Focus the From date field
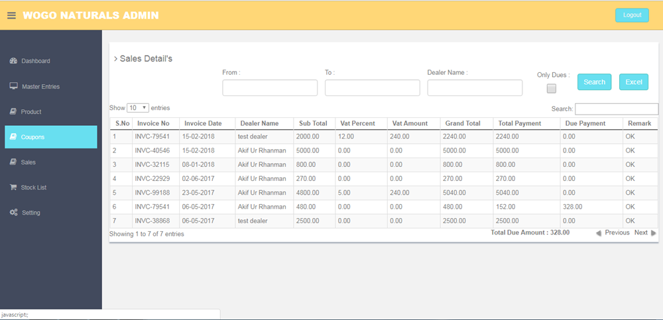The image size is (663, 320). pyautogui.click(x=270, y=88)
